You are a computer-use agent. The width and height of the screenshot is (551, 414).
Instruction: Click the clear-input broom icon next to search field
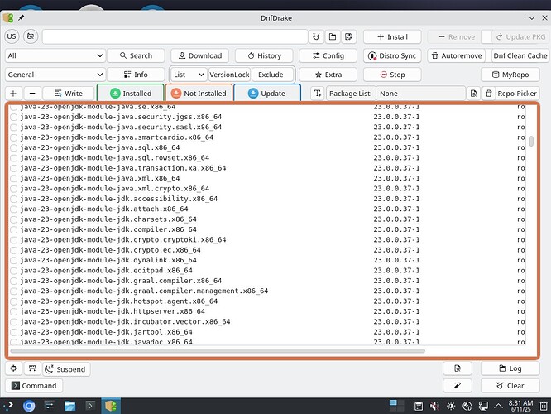pos(316,36)
